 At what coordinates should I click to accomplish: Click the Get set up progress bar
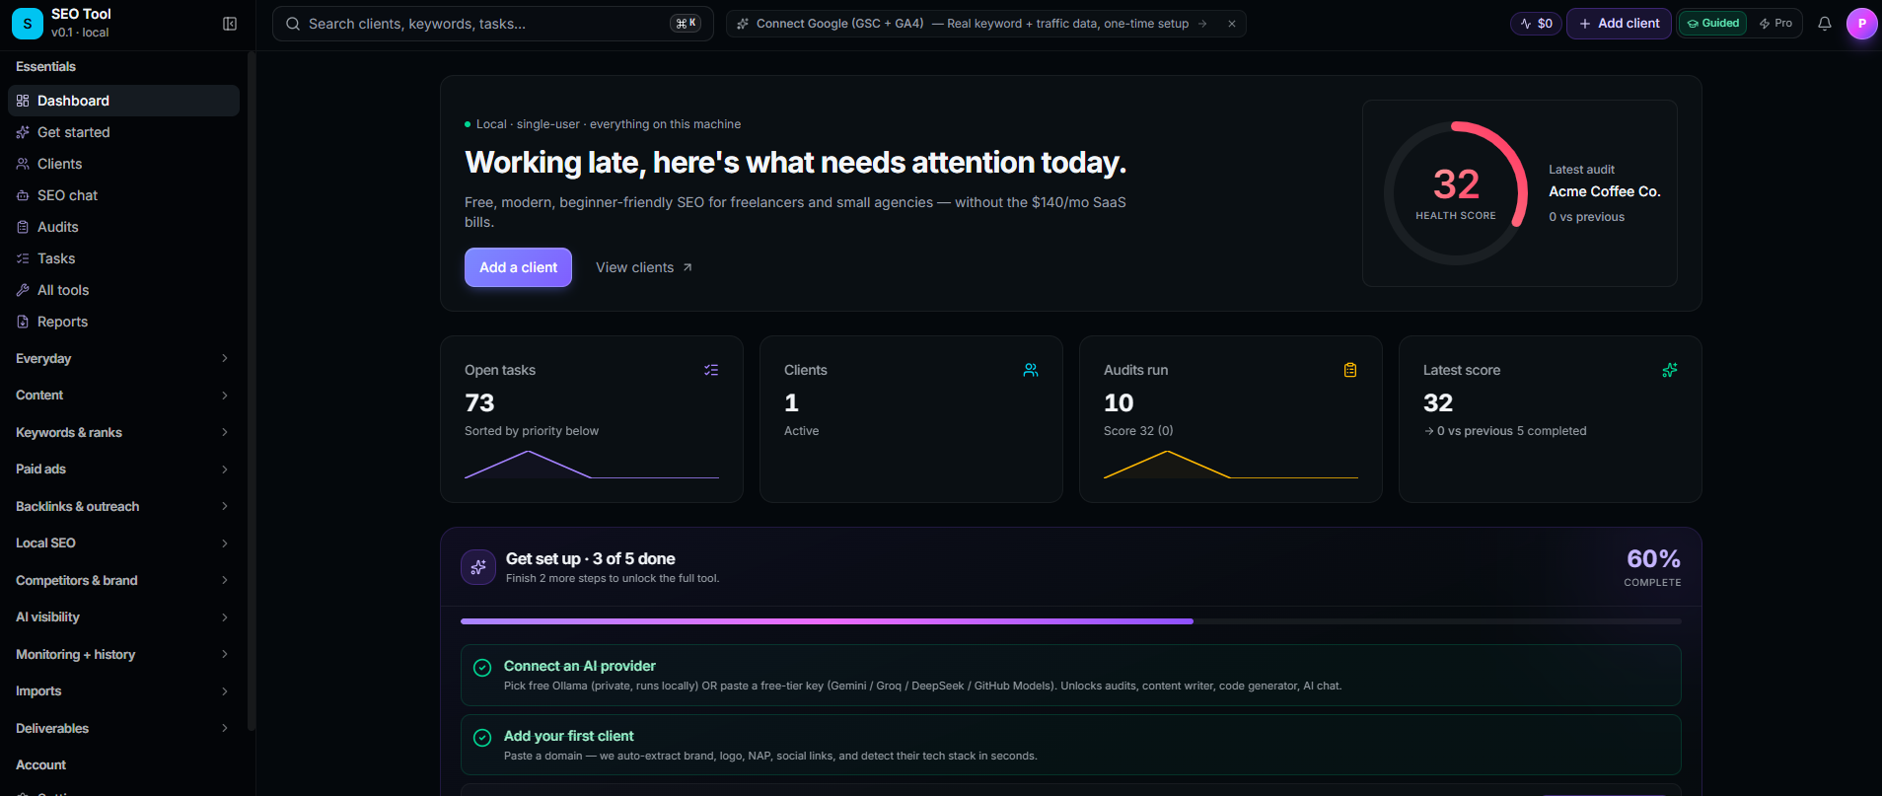1070,621
